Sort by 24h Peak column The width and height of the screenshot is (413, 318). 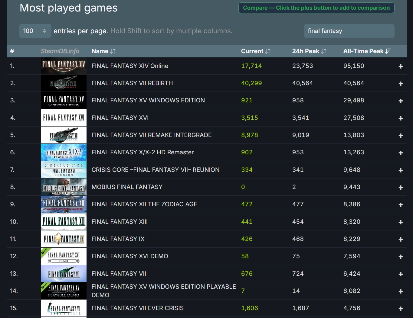(309, 51)
